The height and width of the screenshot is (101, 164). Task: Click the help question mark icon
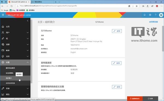pos(156,15)
